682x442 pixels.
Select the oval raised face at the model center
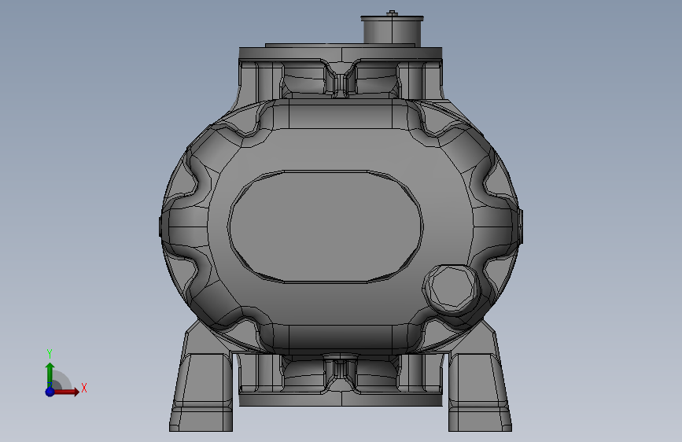click(324, 227)
